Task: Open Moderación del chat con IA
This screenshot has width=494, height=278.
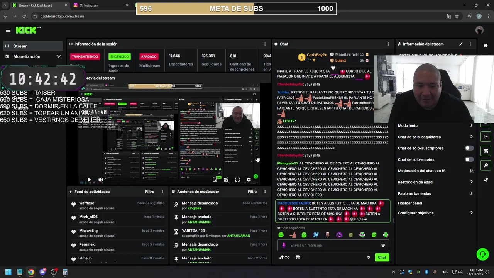Action: tap(435, 171)
